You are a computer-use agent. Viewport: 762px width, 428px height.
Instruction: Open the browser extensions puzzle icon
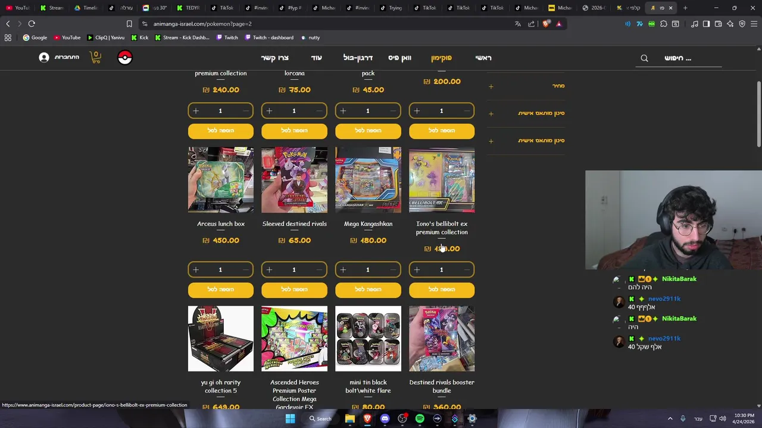(664, 24)
